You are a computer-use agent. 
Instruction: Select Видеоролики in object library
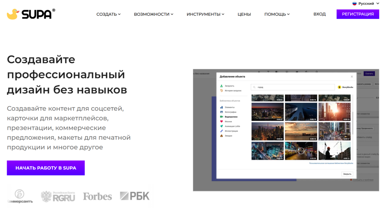coord(229,117)
